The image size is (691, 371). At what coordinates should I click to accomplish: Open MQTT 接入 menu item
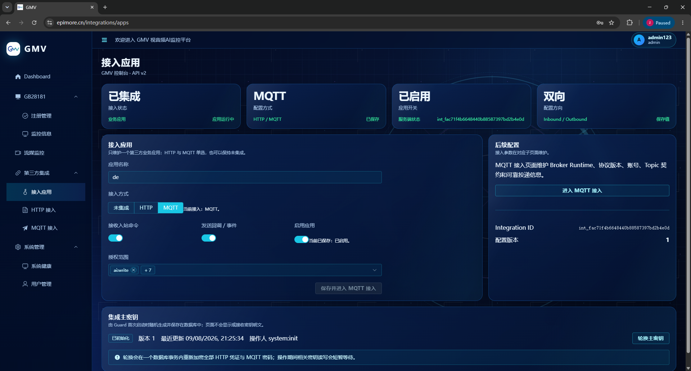46,228
